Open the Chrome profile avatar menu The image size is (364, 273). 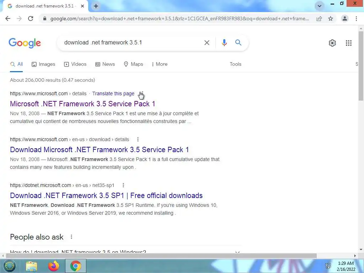(345, 18)
